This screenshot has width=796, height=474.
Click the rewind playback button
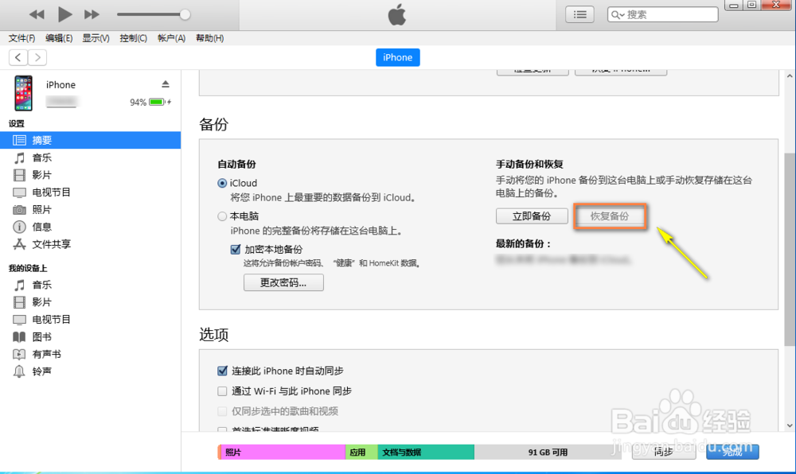pyautogui.click(x=37, y=14)
